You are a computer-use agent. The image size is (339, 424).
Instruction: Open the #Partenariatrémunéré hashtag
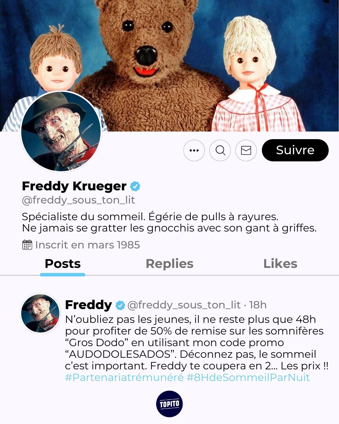(x=124, y=377)
